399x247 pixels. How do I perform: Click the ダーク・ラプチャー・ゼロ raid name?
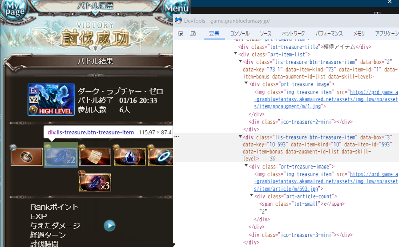click(x=120, y=91)
